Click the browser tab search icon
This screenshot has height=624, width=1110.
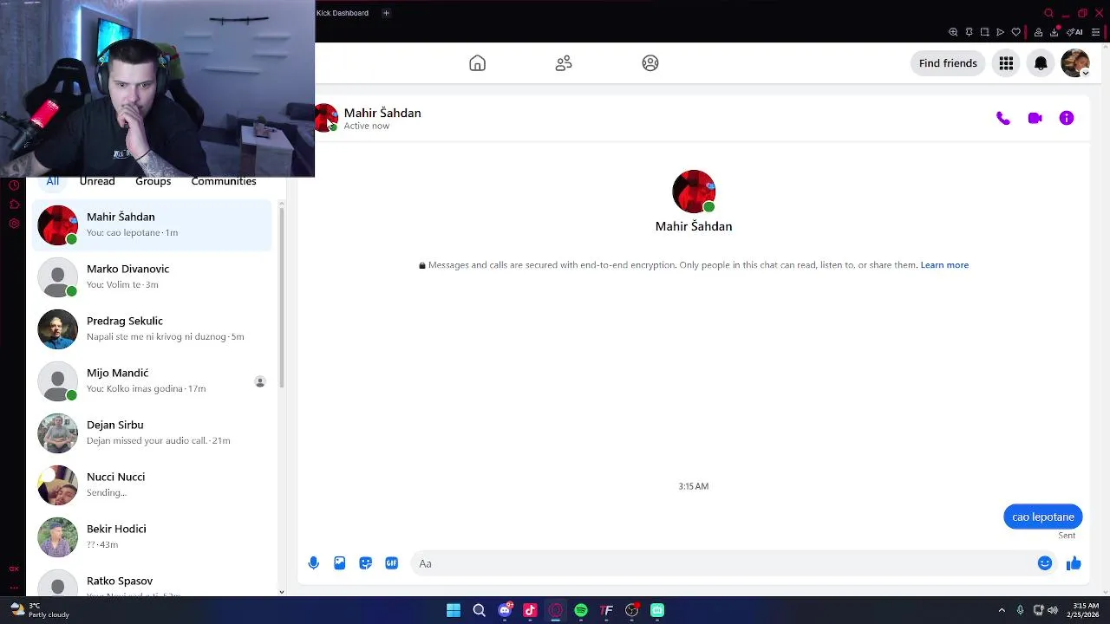click(x=1048, y=13)
